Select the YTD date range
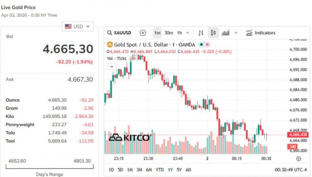 [x=159, y=170]
